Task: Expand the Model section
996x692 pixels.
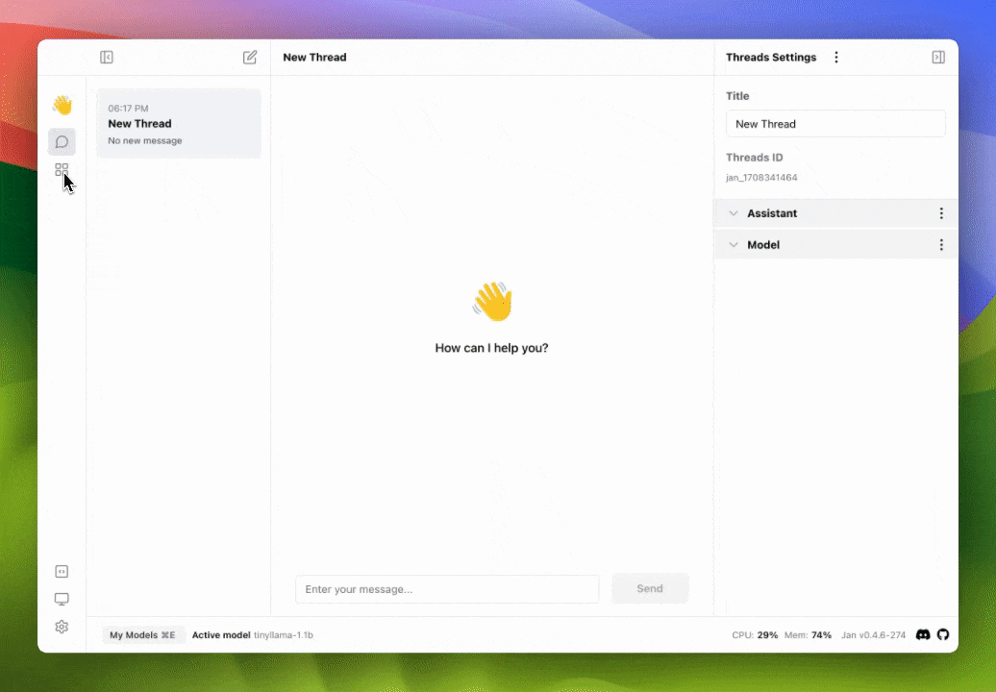Action: [735, 245]
